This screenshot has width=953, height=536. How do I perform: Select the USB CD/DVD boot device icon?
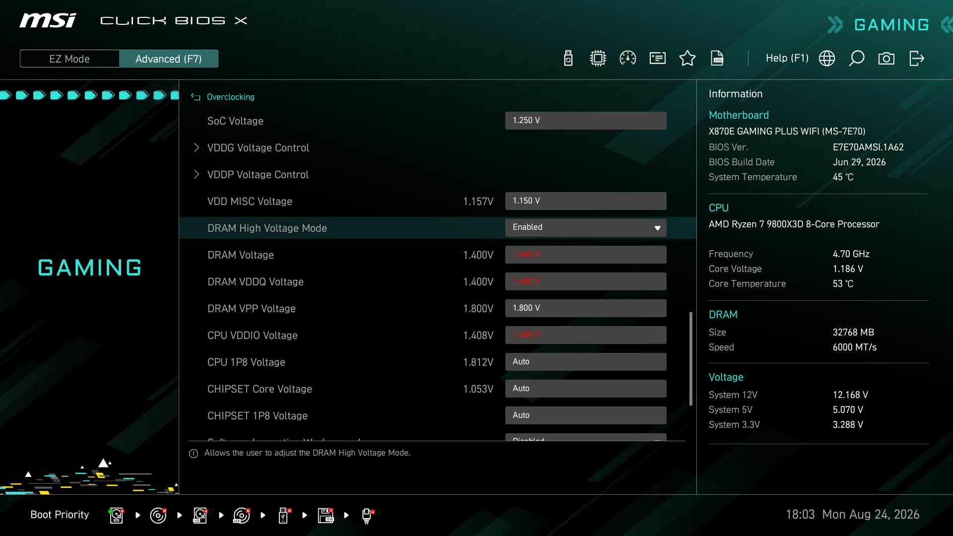[242, 515]
